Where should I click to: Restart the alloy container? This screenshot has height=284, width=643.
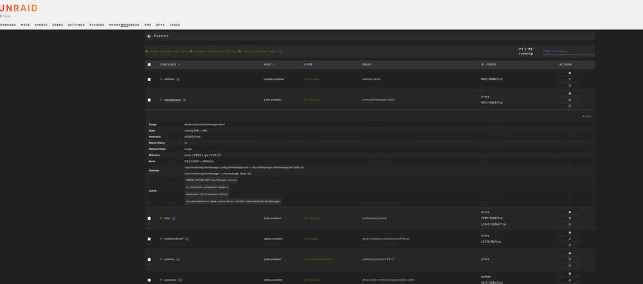point(570,218)
